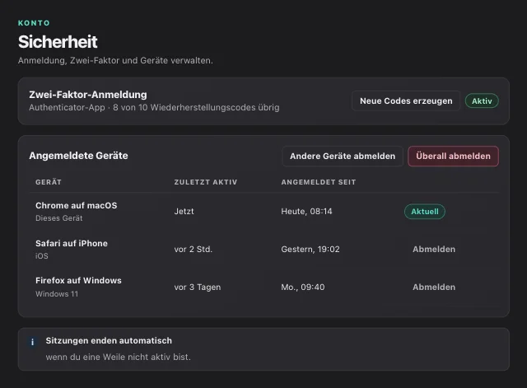The image size is (527, 388).
Task: Click the Mo., 09:40 sign-in time
Action: click(303, 287)
